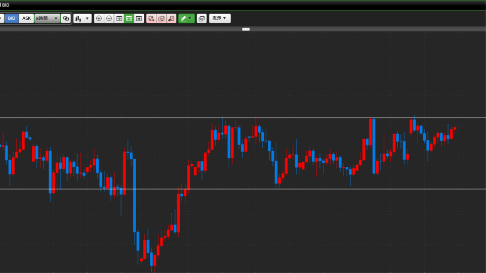Screen dimensions: 486x273
Task: Open the 8時間 timeframe dropdown
Action: pos(47,18)
